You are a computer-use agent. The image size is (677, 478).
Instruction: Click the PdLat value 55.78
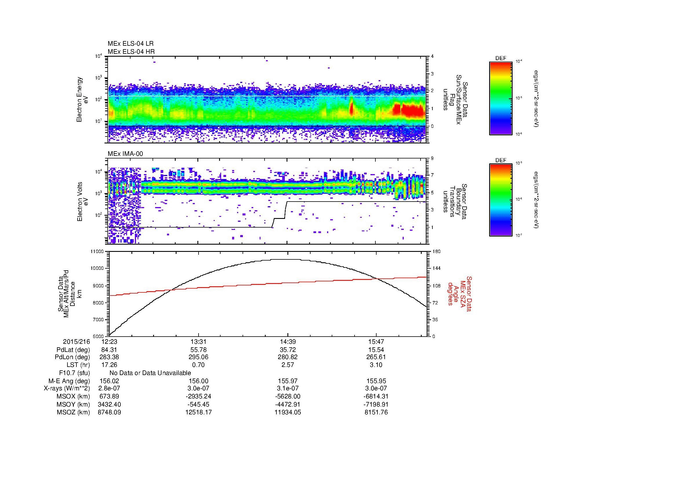pos(199,350)
